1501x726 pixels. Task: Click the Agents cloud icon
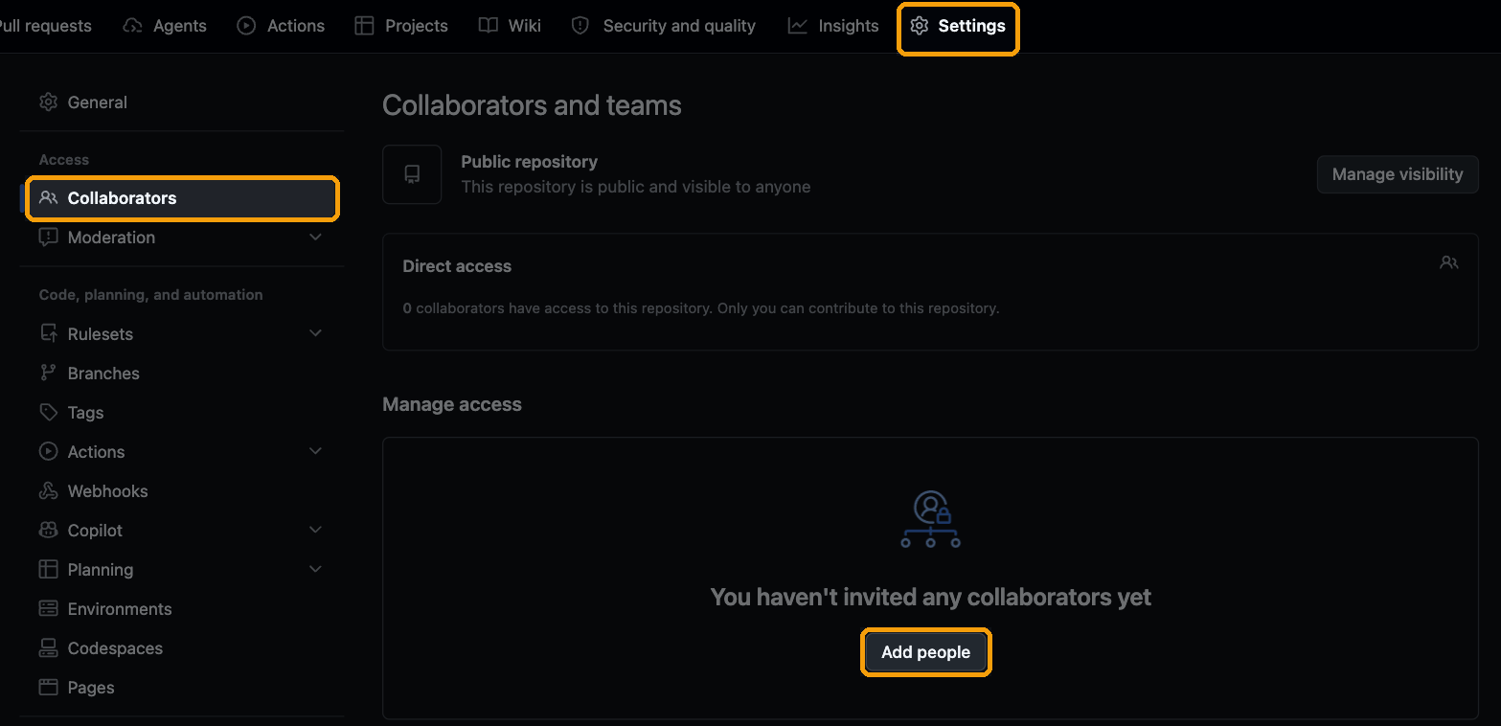(x=133, y=26)
